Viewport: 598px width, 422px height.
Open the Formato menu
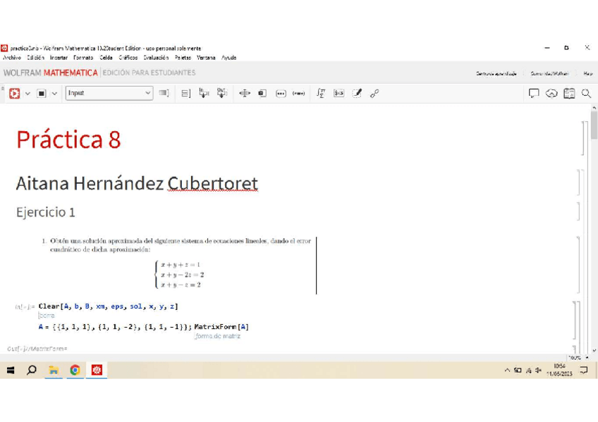coord(83,58)
